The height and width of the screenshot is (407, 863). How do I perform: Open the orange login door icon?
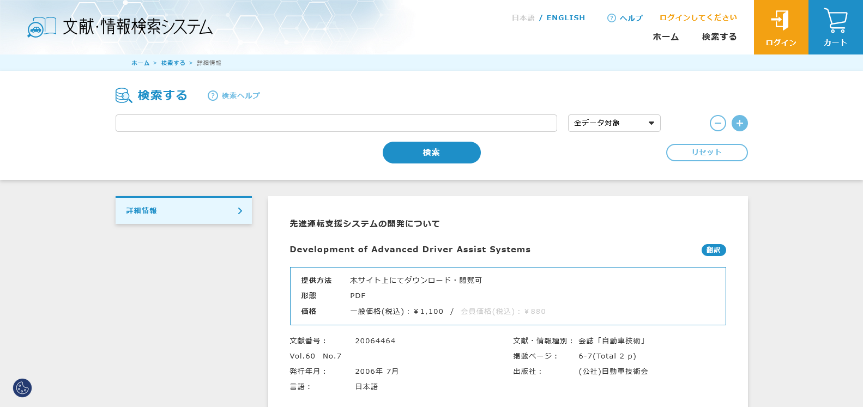pyautogui.click(x=780, y=21)
